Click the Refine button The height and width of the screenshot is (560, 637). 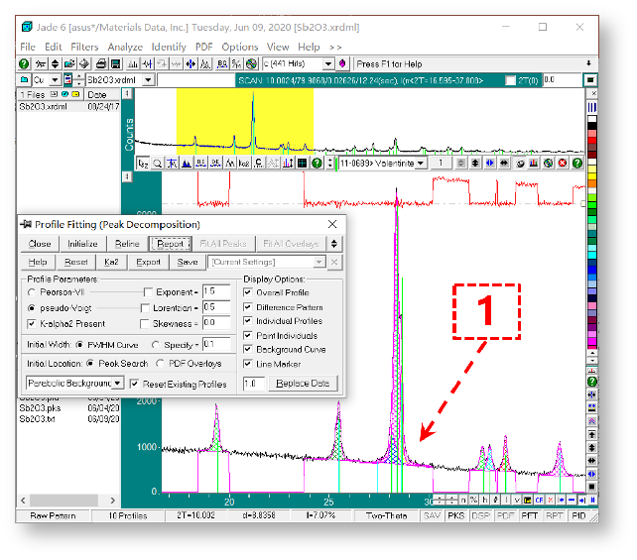[127, 243]
